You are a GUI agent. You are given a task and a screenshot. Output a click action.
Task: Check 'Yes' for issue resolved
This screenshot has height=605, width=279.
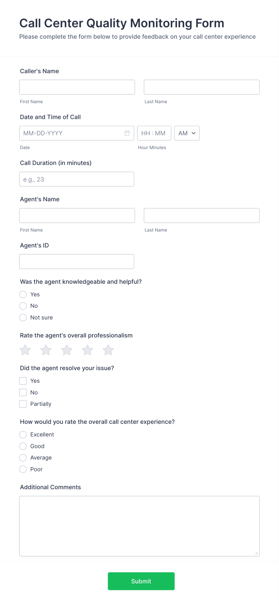(x=23, y=381)
